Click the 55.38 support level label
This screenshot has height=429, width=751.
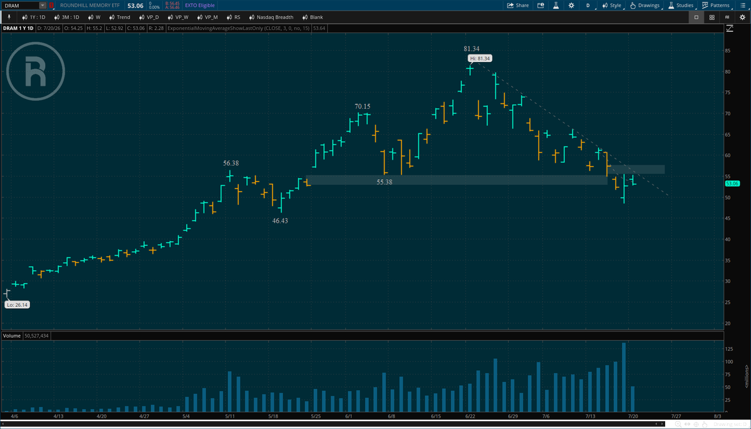pyautogui.click(x=385, y=182)
